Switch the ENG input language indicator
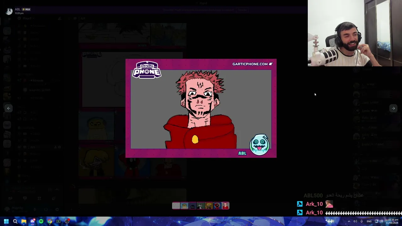The image size is (402, 226). (x=369, y=221)
